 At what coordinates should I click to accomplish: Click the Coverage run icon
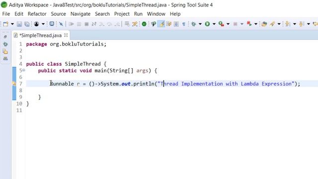click(221, 24)
